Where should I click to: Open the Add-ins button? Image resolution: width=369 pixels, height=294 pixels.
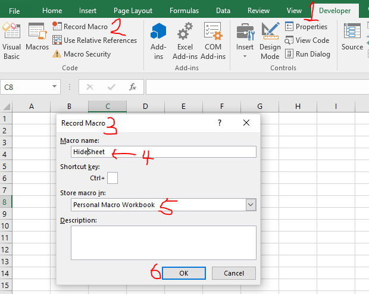158,41
